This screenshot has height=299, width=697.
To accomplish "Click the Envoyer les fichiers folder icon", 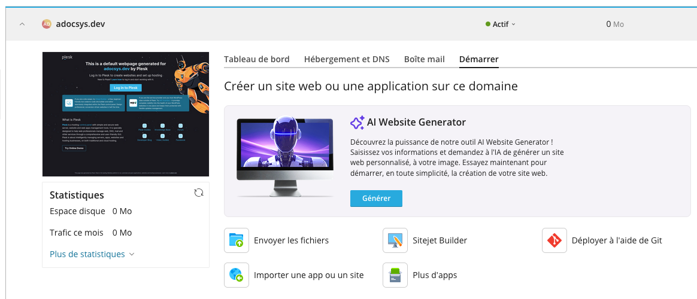I will [x=236, y=240].
